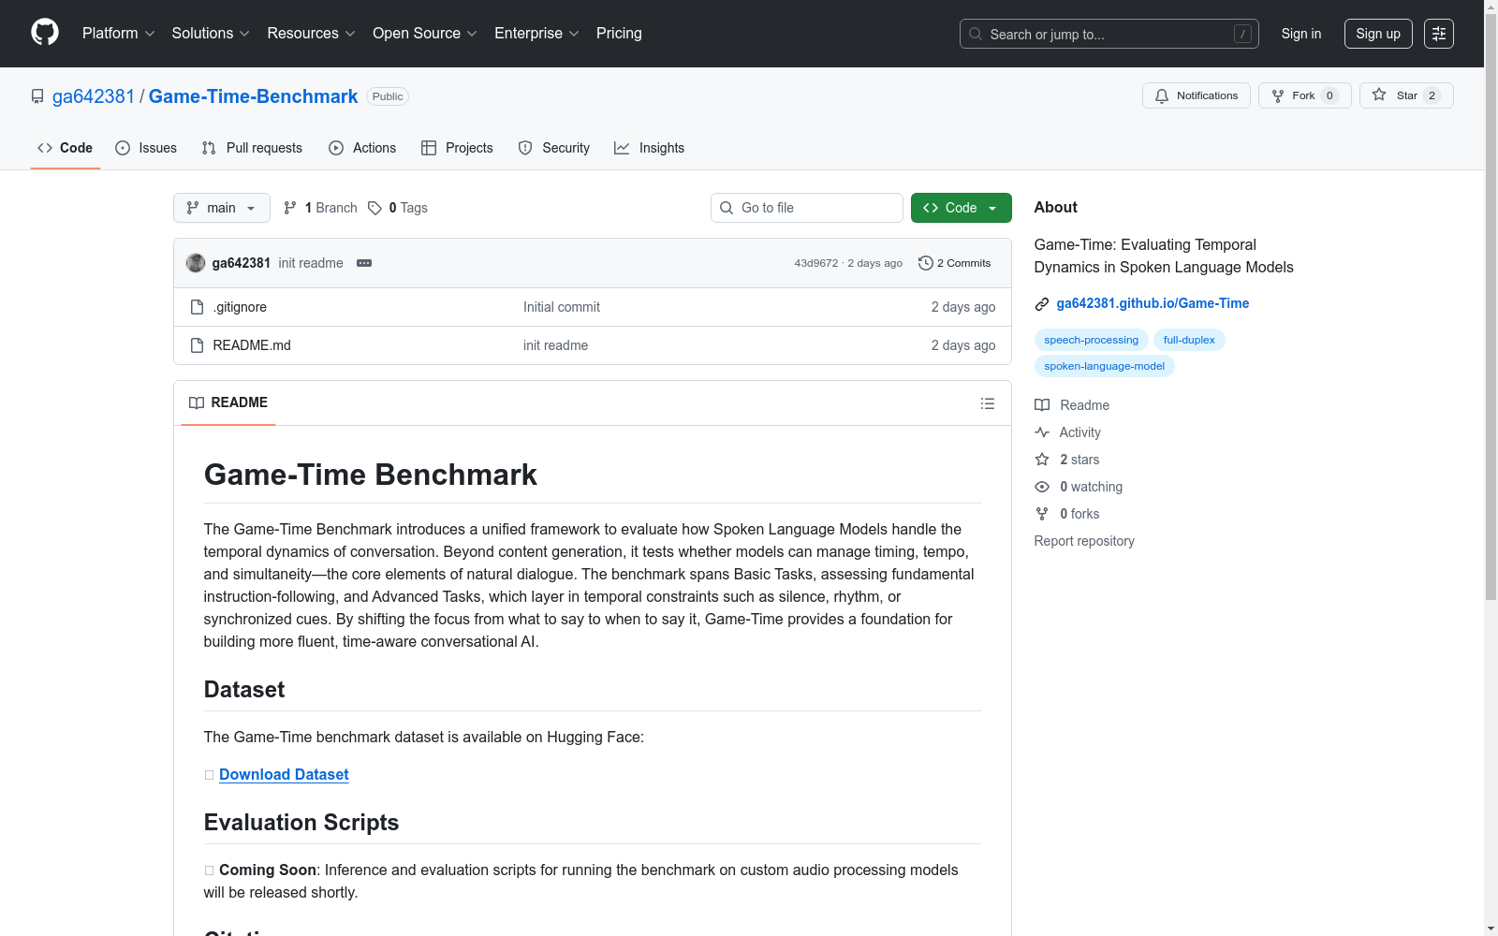This screenshot has height=936, width=1498.
Task: Click the Sign in link
Action: [1301, 34]
